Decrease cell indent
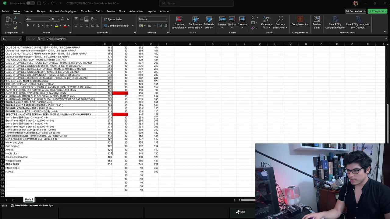The image size is (390, 219). click(x=93, y=26)
